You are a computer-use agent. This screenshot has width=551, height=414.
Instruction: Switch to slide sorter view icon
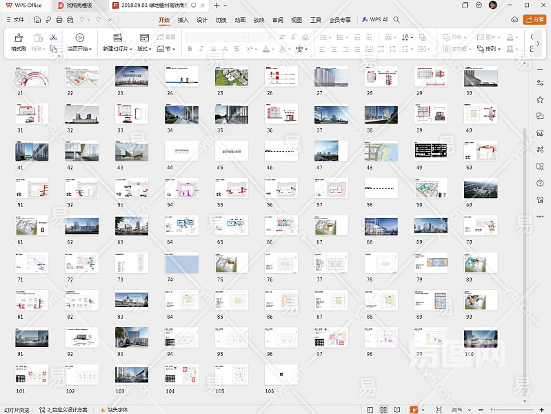pyautogui.click(x=383, y=409)
